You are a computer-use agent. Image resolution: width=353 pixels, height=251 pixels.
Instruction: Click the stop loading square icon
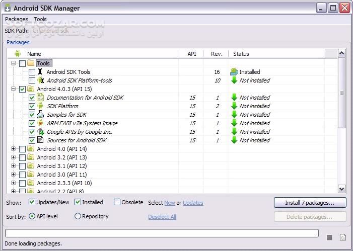pos(329,237)
